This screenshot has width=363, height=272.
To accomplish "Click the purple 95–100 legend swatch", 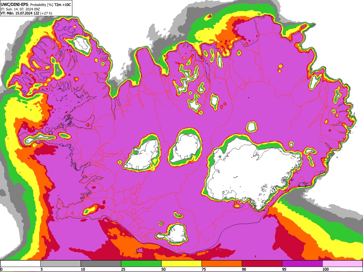I will [302, 263].
